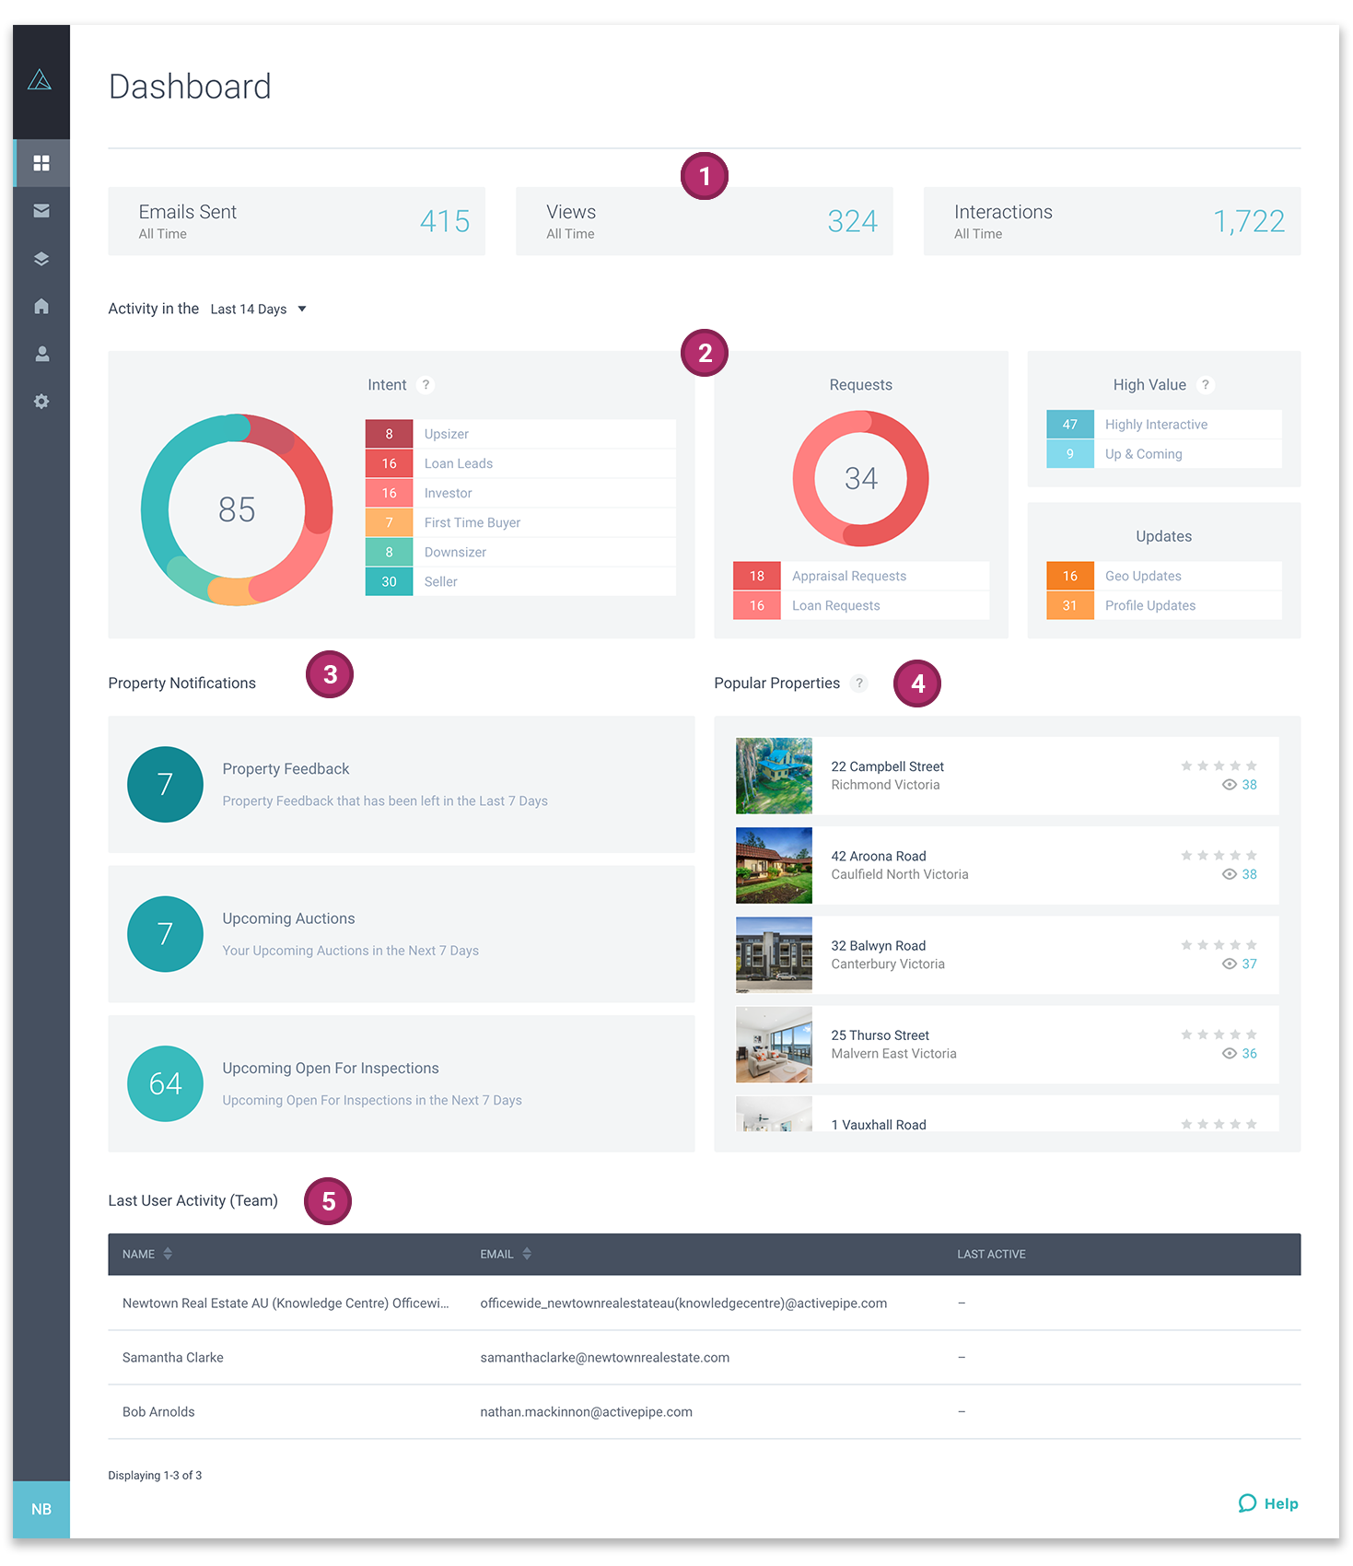Open Profile Updates row

[x=1164, y=605]
